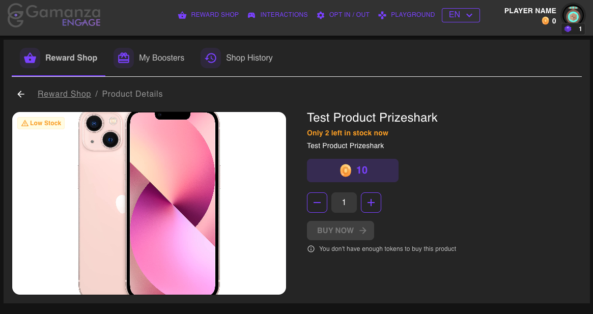593x314 pixels.
Task: Open the Shop History tab
Action: coord(249,58)
